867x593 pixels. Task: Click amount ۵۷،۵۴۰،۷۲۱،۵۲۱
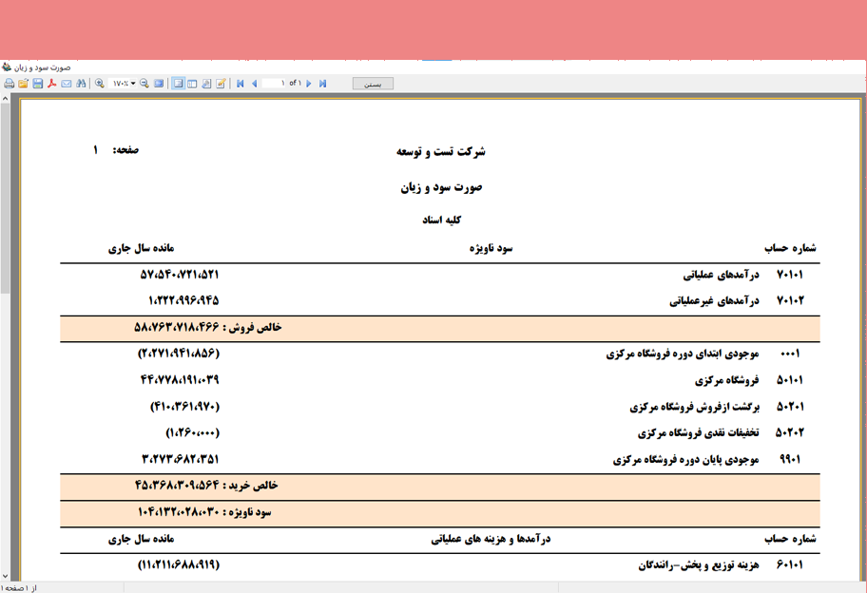pos(180,275)
